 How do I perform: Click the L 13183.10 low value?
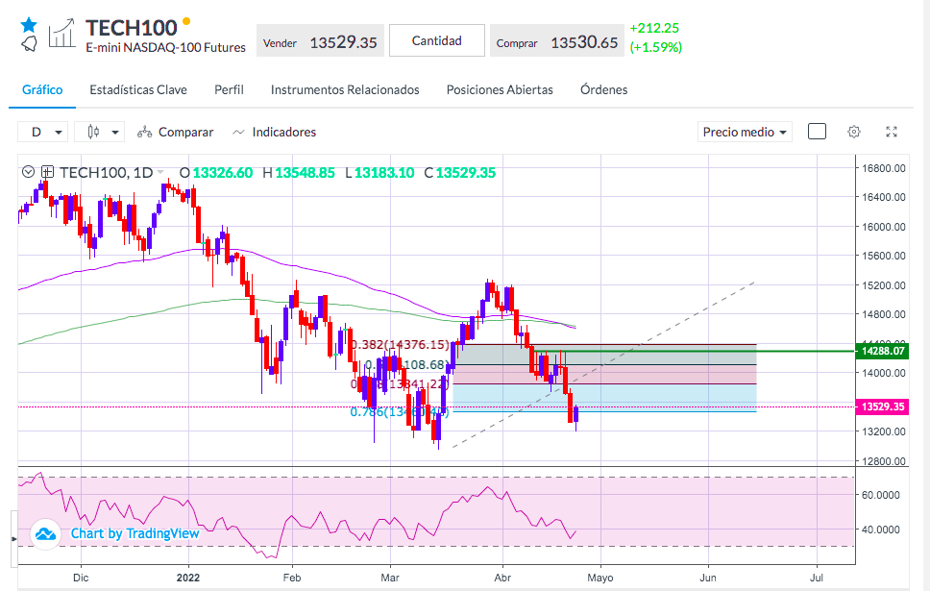[x=379, y=173]
